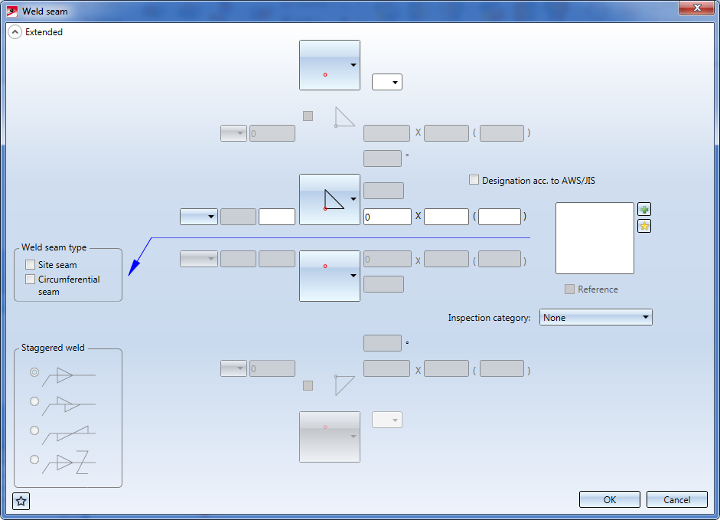Screen dimensions: 720x520
Task: Click the yellow star favorites icon by the list
Action: coord(644,226)
